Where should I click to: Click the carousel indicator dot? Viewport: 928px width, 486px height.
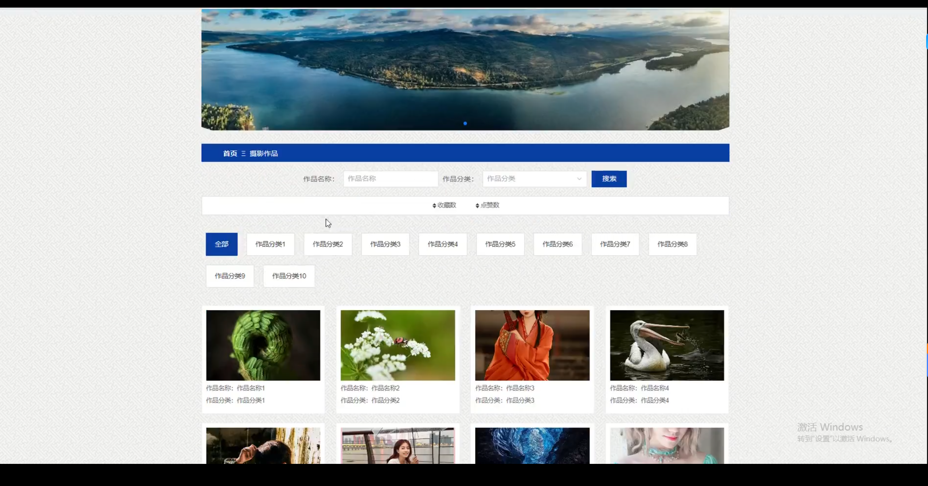tap(465, 123)
